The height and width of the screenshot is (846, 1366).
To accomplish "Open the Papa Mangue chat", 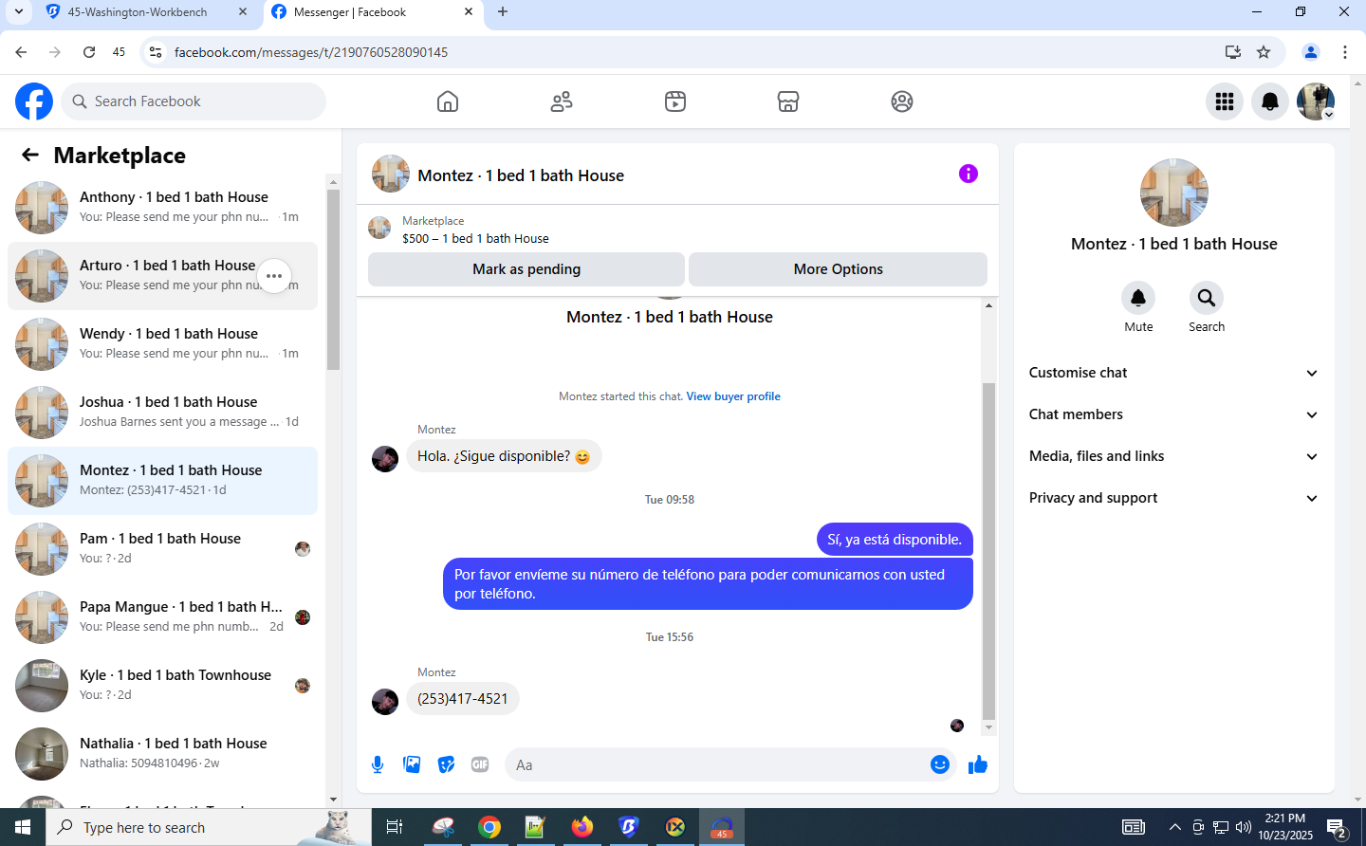I will click(163, 617).
